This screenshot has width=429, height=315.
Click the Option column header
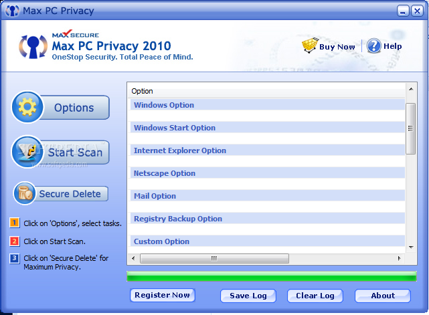pyautogui.click(x=266, y=91)
